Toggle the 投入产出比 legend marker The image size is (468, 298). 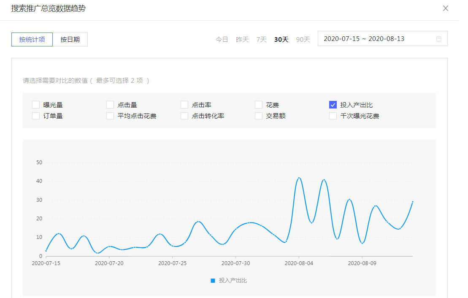[x=213, y=281]
